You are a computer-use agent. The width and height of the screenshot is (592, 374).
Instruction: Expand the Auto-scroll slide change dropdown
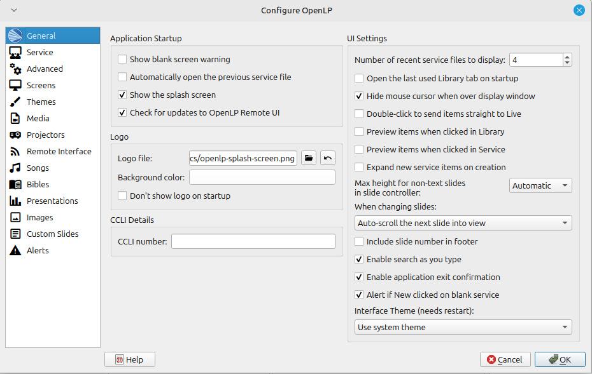[x=463, y=224]
